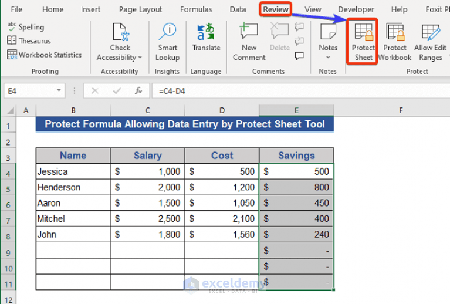The height and width of the screenshot is (304, 450).
Task: Open Workbook Statistics
Action: click(x=45, y=55)
